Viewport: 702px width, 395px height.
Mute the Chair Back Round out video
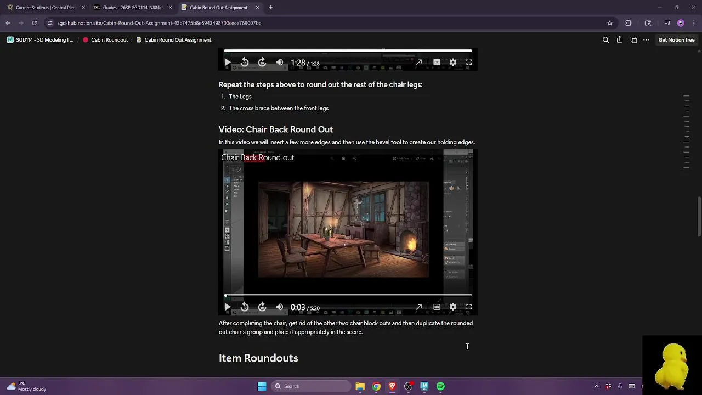coord(280,307)
